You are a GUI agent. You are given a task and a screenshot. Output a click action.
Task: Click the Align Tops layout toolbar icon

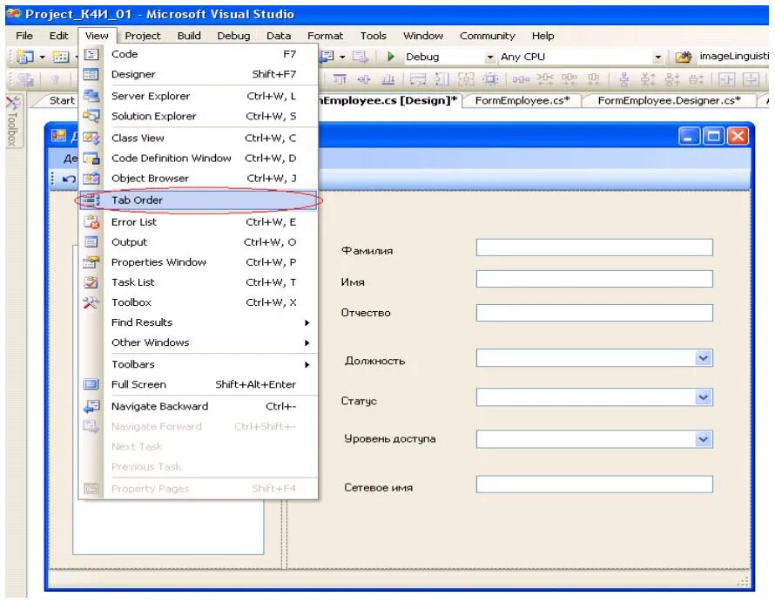click(340, 79)
